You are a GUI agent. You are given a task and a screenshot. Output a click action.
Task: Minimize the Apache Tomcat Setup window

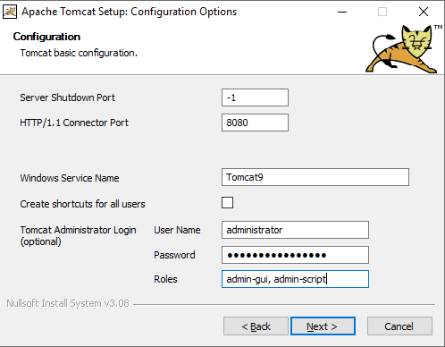click(342, 12)
